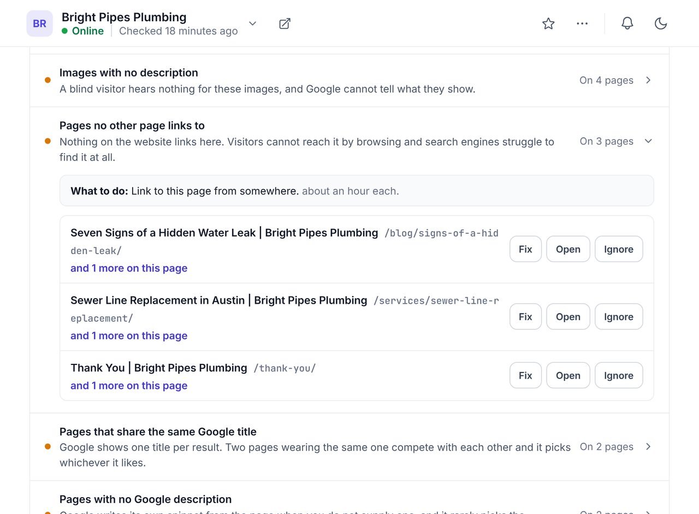Select the Images with no description heading
699x514 pixels.
(129, 73)
